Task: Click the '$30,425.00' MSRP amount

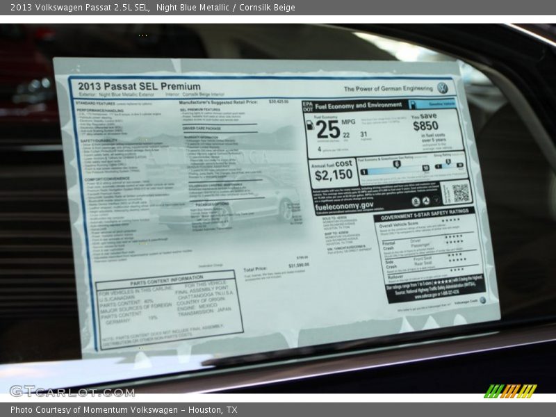Action: tap(279, 101)
